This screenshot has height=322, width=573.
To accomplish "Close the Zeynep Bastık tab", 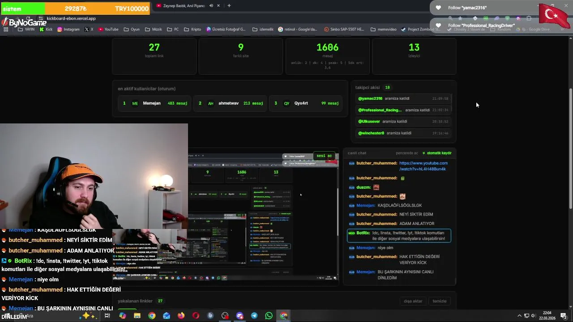I will click(x=219, y=6).
